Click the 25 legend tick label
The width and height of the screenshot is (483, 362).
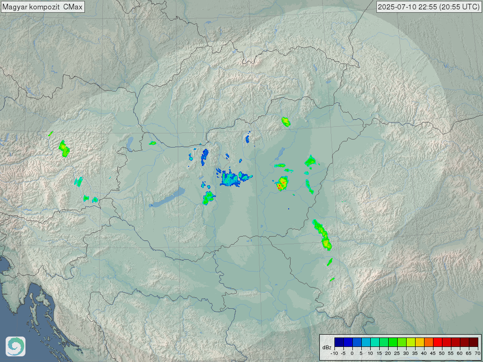[397, 354]
